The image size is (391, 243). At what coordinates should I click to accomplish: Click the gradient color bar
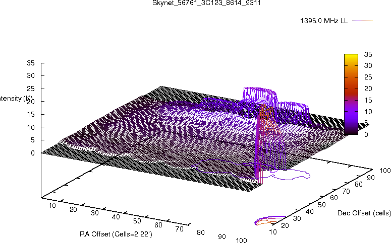(x=351, y=94)
